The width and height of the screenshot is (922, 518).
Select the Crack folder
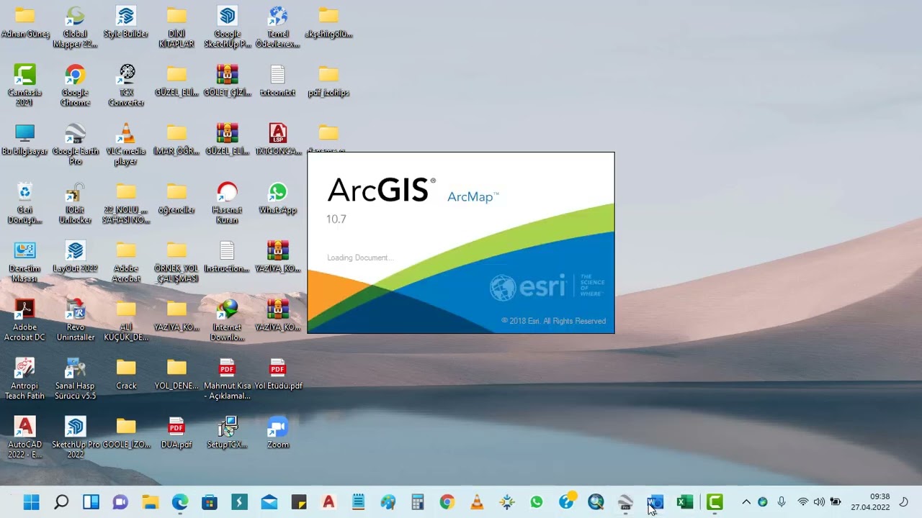point(126,374)
